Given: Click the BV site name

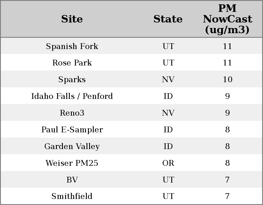Looking at the screenshot, I should [x=72, y=180].
